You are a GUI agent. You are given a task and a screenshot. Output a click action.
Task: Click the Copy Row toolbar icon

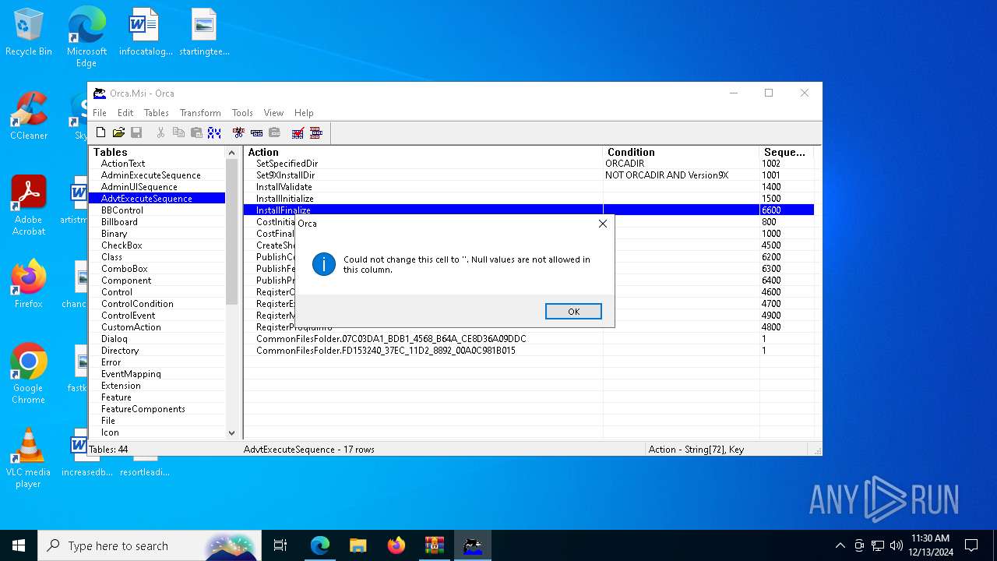point(256,133)
